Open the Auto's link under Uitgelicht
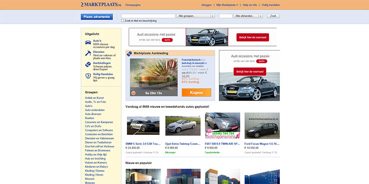The image size is (369, 184). 97,41
